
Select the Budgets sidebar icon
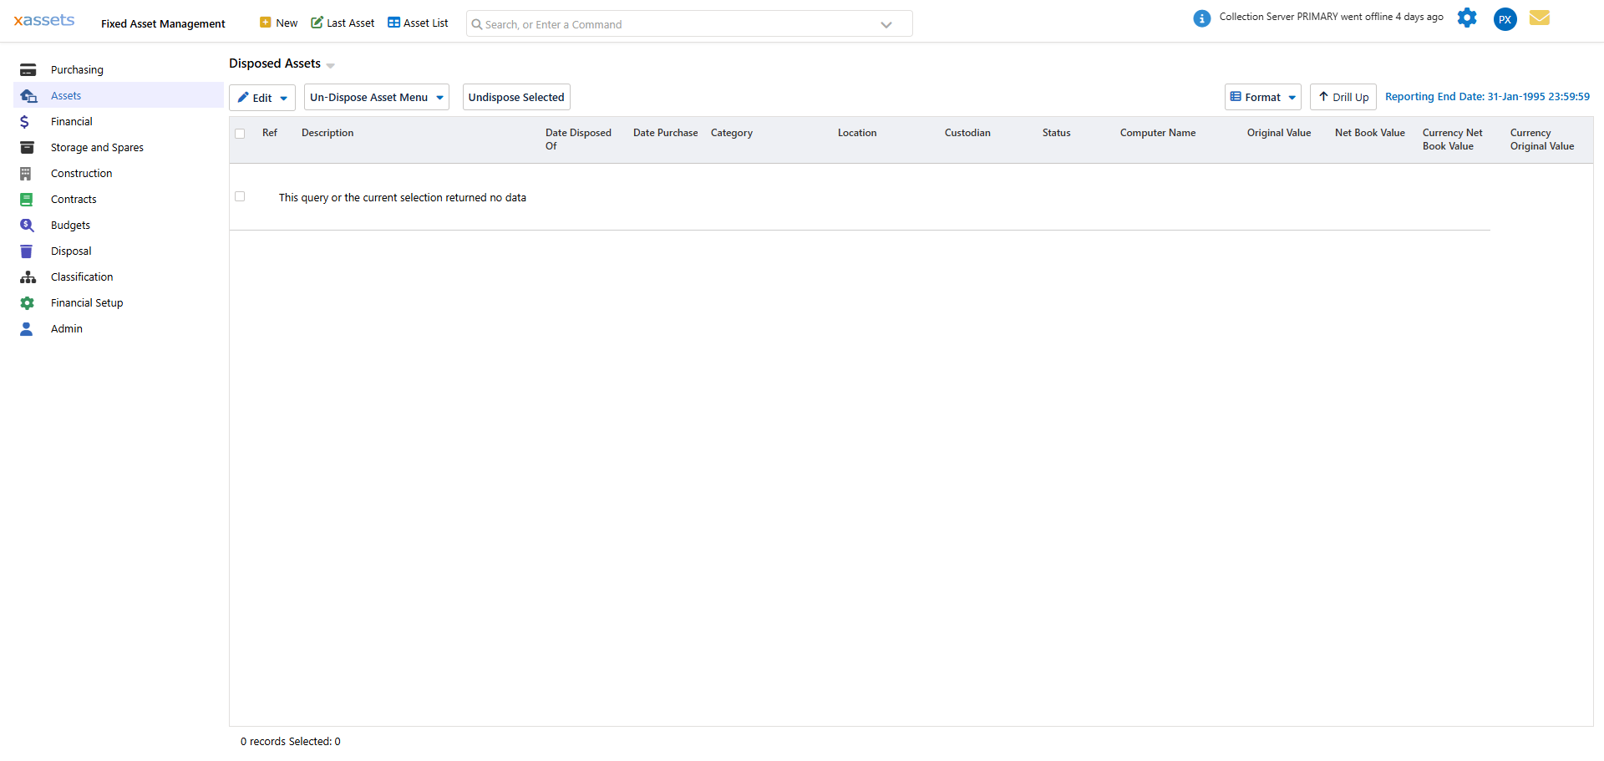tap(27, 225)
